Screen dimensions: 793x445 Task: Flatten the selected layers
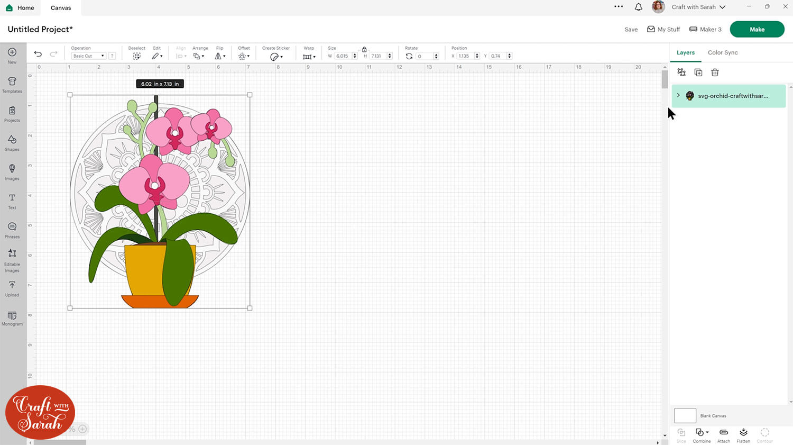[743, 435]
